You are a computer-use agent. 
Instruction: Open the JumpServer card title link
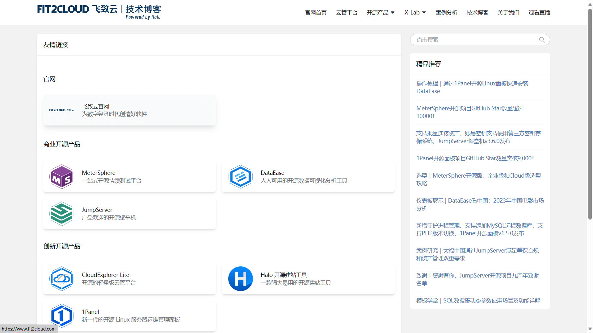point(97,210)
